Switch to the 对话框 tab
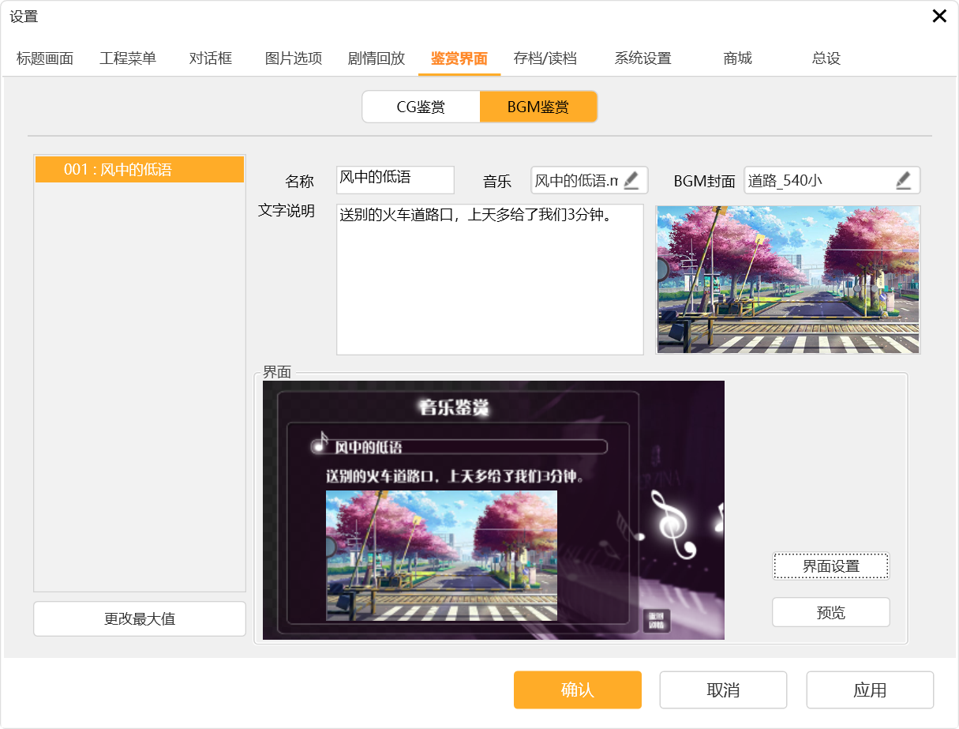959x729 pixels. tap(211, 58)
